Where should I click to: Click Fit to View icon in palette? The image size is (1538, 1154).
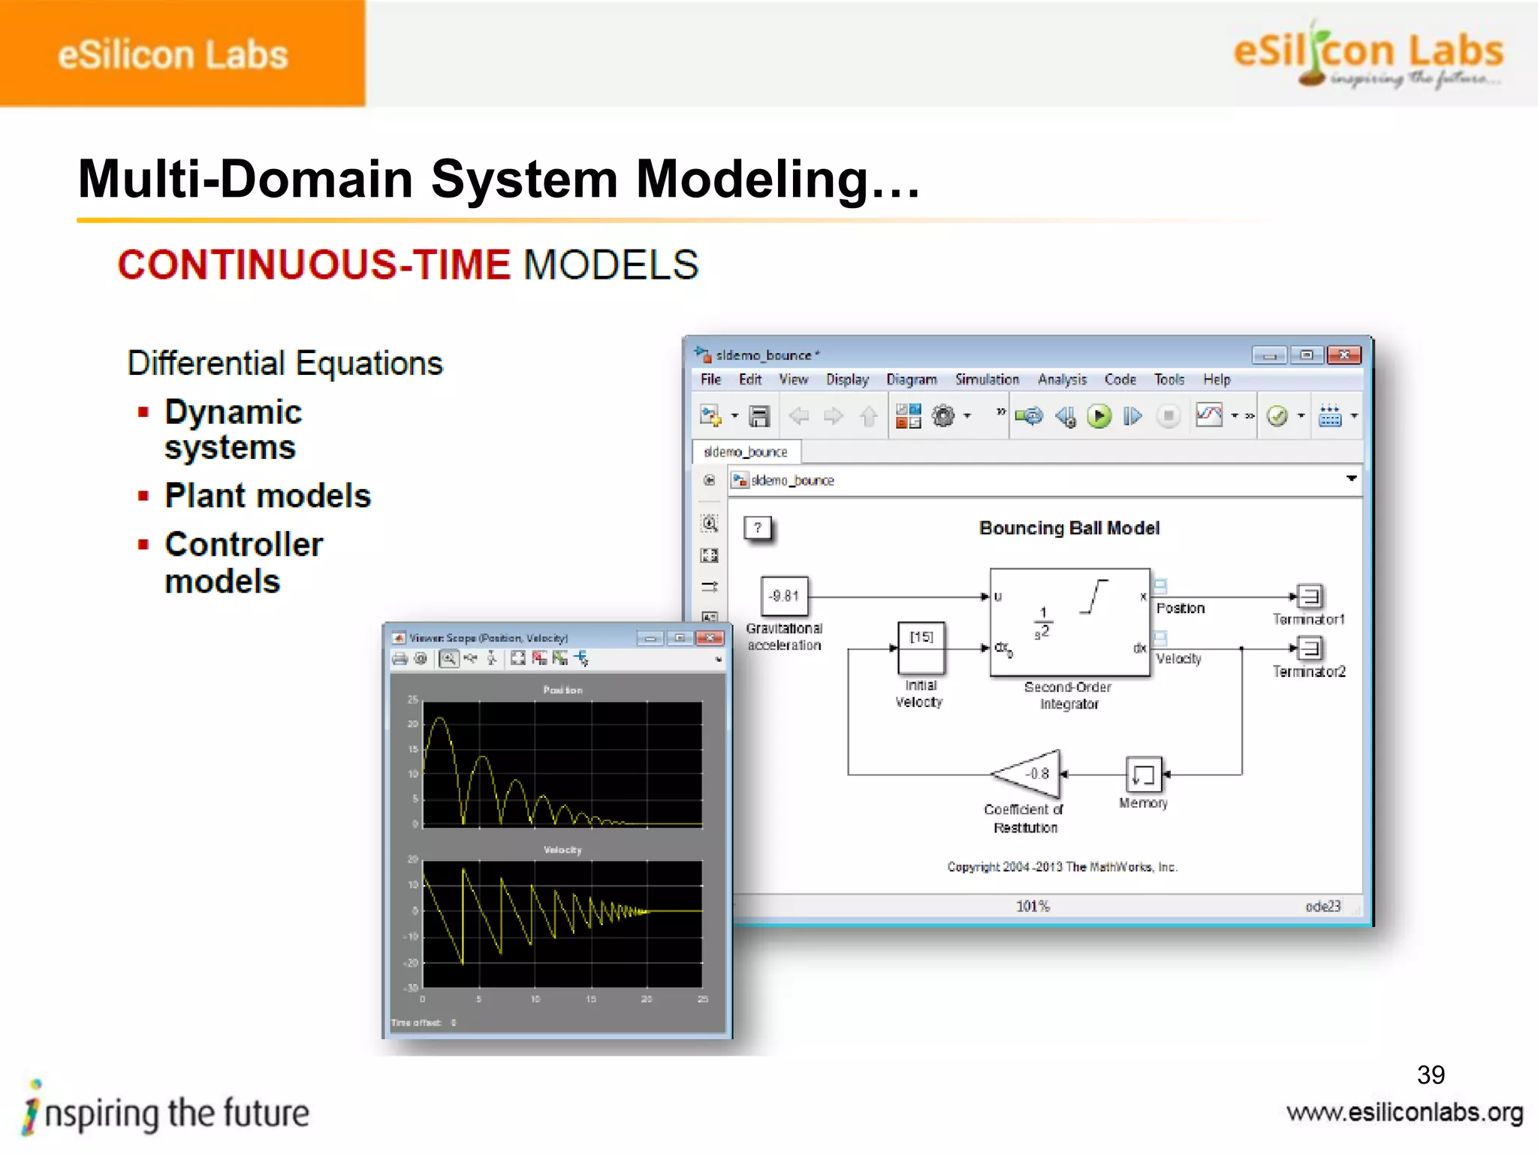pos(709,555)
